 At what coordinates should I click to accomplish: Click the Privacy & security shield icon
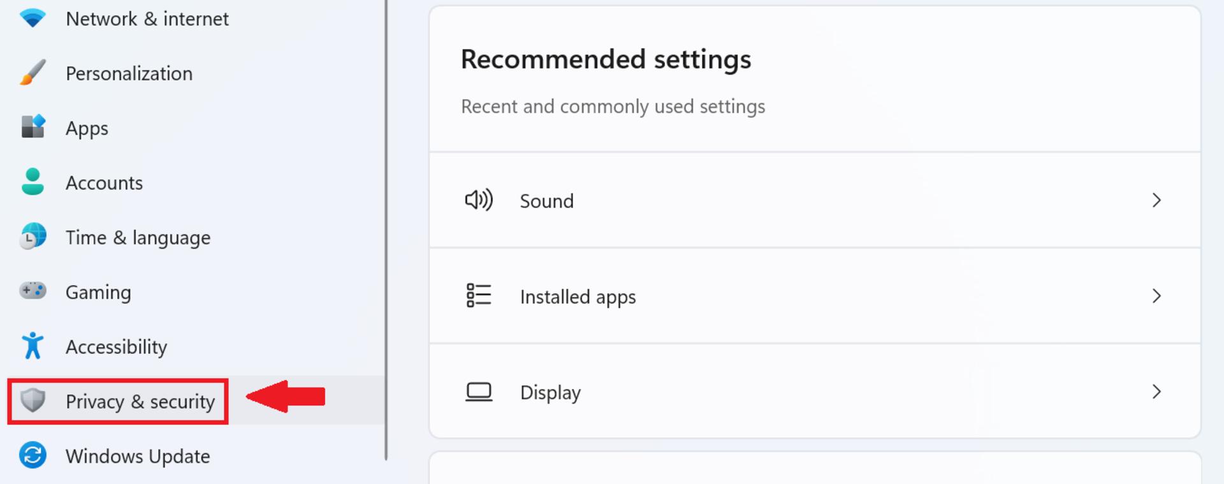point(33,400)
